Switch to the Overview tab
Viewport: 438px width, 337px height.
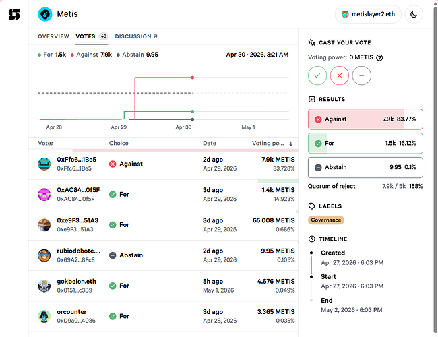(53, 36)
